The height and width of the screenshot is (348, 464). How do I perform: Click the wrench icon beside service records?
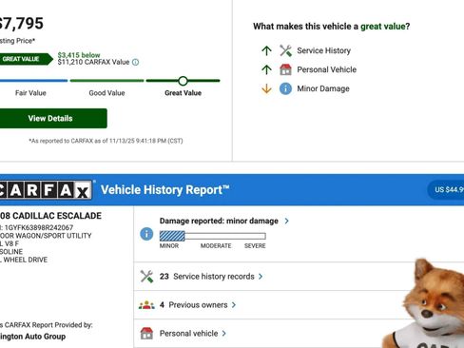[146, 277]
